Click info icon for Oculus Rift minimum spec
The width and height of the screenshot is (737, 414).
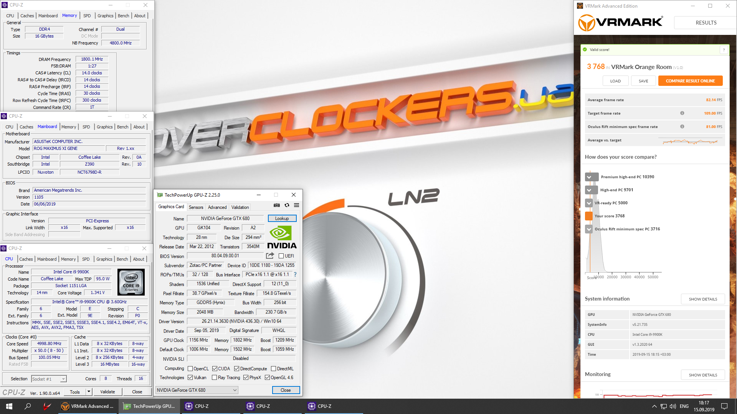(682, 127)
